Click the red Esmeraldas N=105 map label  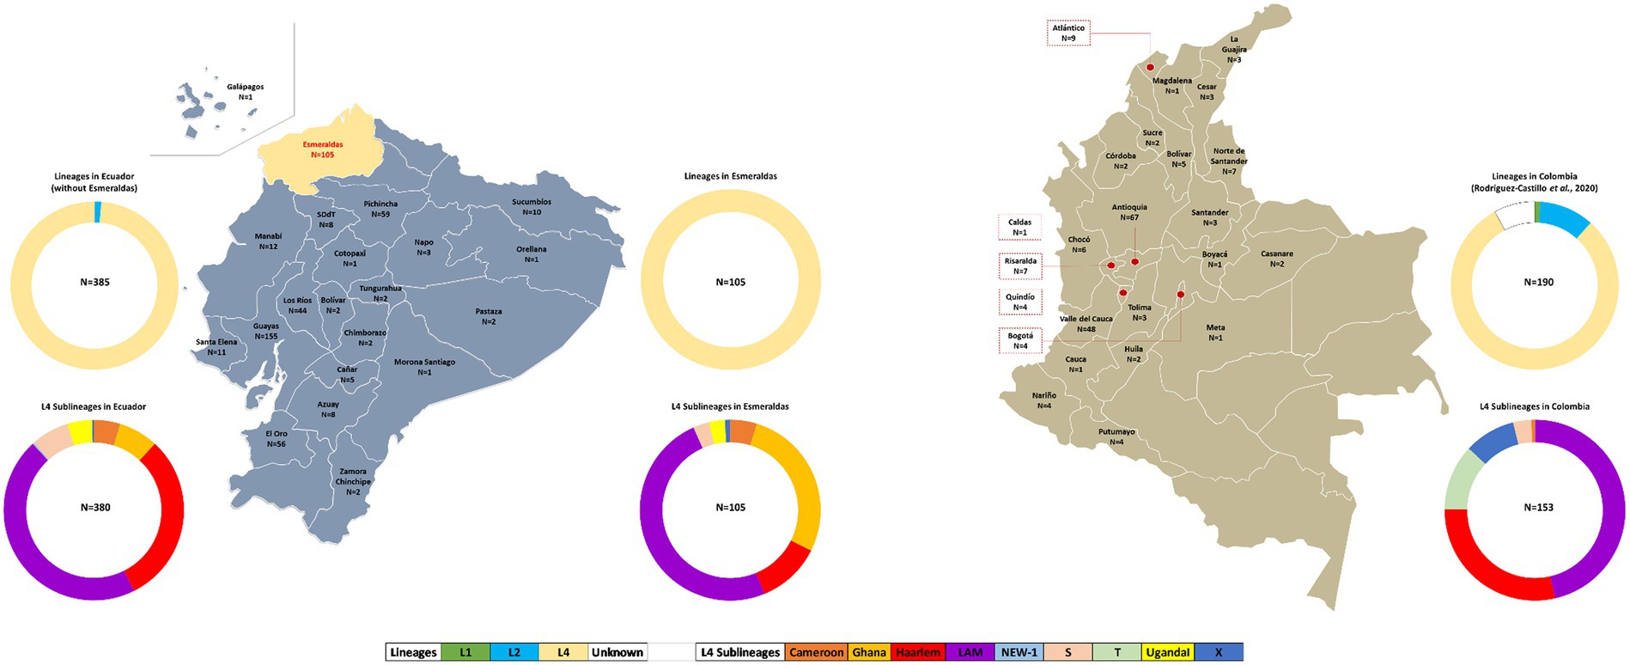pos(322,149)
